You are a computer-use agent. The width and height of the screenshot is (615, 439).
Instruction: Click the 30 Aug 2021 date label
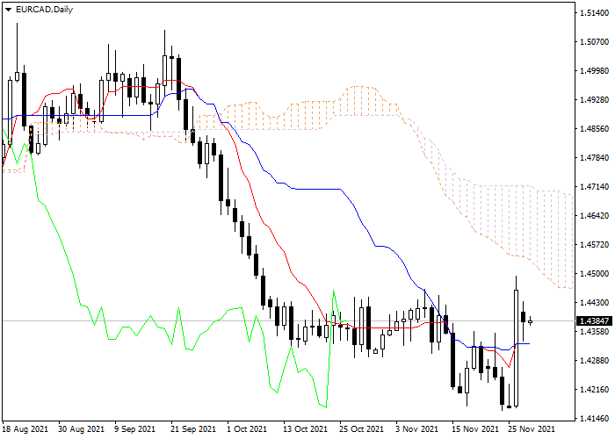pos(82,429)
